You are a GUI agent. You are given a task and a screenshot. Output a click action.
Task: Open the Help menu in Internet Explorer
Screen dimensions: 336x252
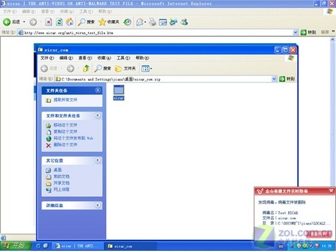pyautogui.click(x=105, y=11)
